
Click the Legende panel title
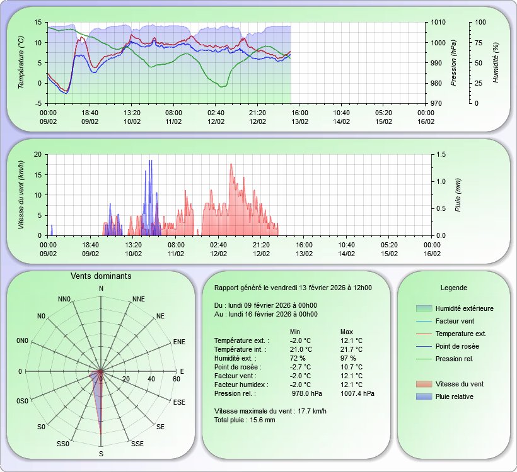pyautogui.click(x=453, y=288)
